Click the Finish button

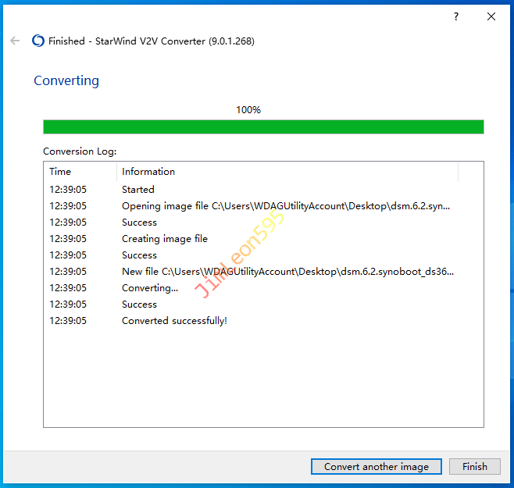pyautogui.click(x=474, y=467)
